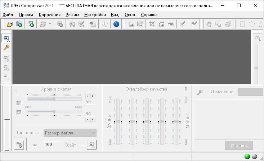Select the dashed box with cursor tool
Viewport: 264px width, 161px height.
pyautogui.click(x=218, y=24)
